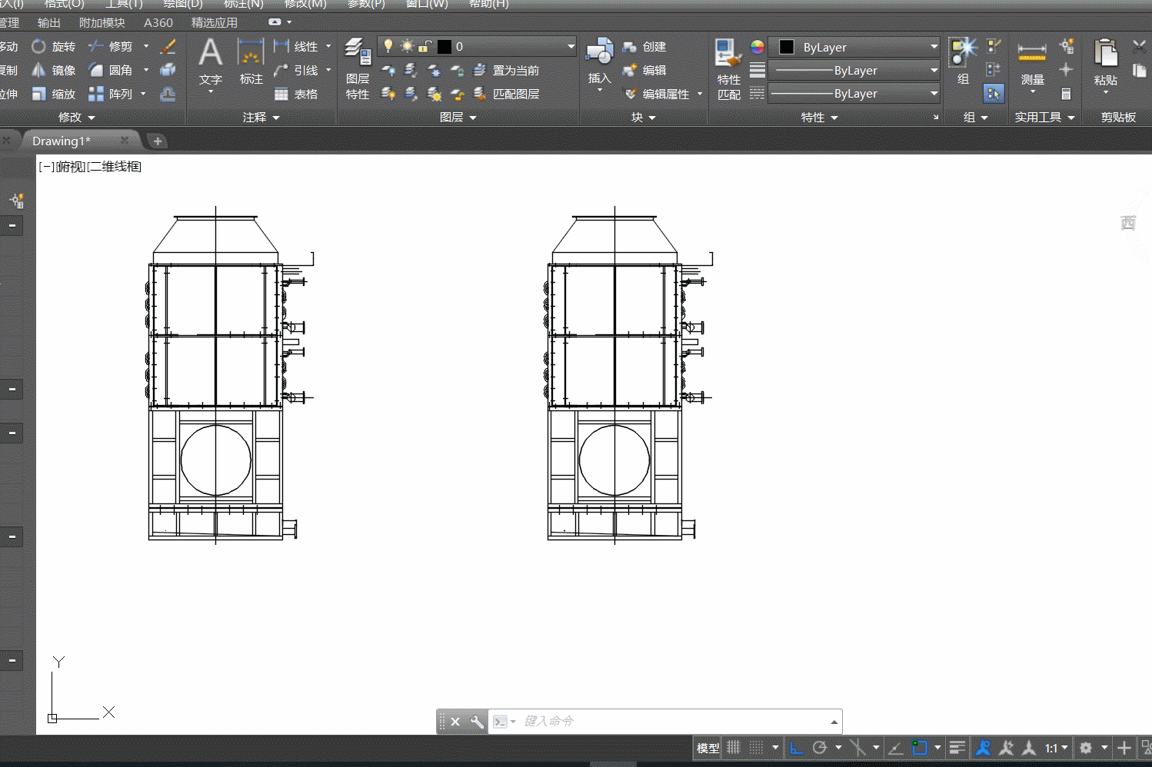Click the 2D Wireframe (二维线框) visual style label

115,167
